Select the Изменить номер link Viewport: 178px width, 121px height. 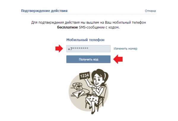(x=125, y=49)
